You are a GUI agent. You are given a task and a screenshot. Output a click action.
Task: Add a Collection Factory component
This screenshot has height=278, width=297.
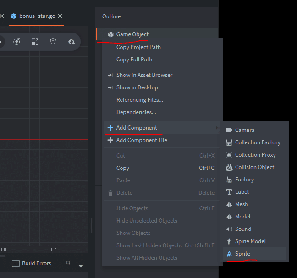254,142
